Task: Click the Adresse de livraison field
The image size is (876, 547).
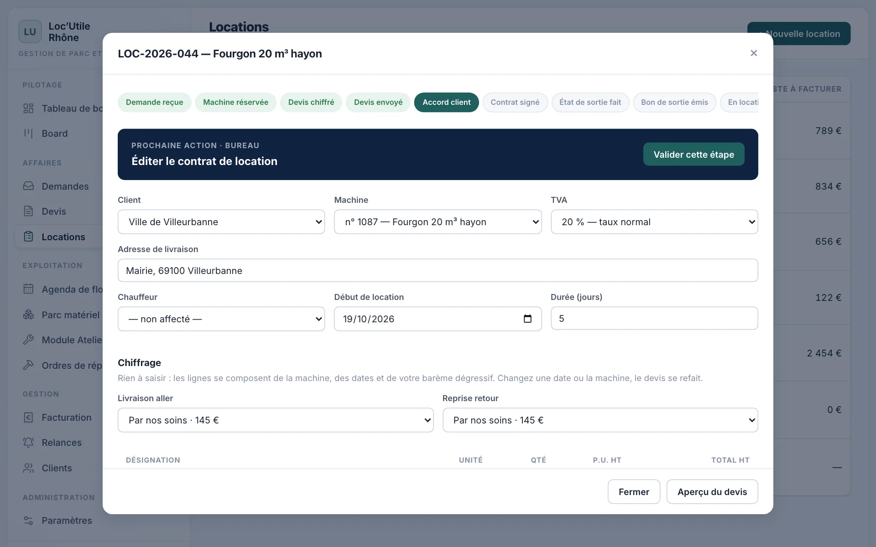Action: click(438, 270)
